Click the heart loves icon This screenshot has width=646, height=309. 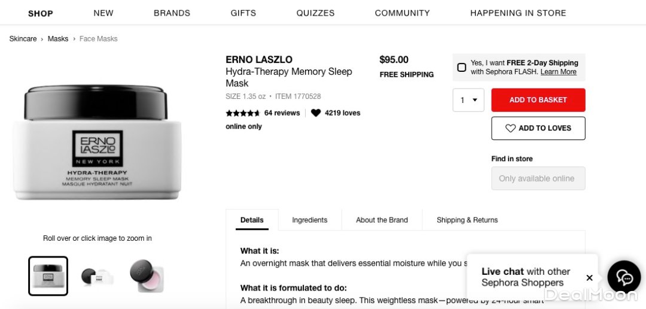click(316, 113)
